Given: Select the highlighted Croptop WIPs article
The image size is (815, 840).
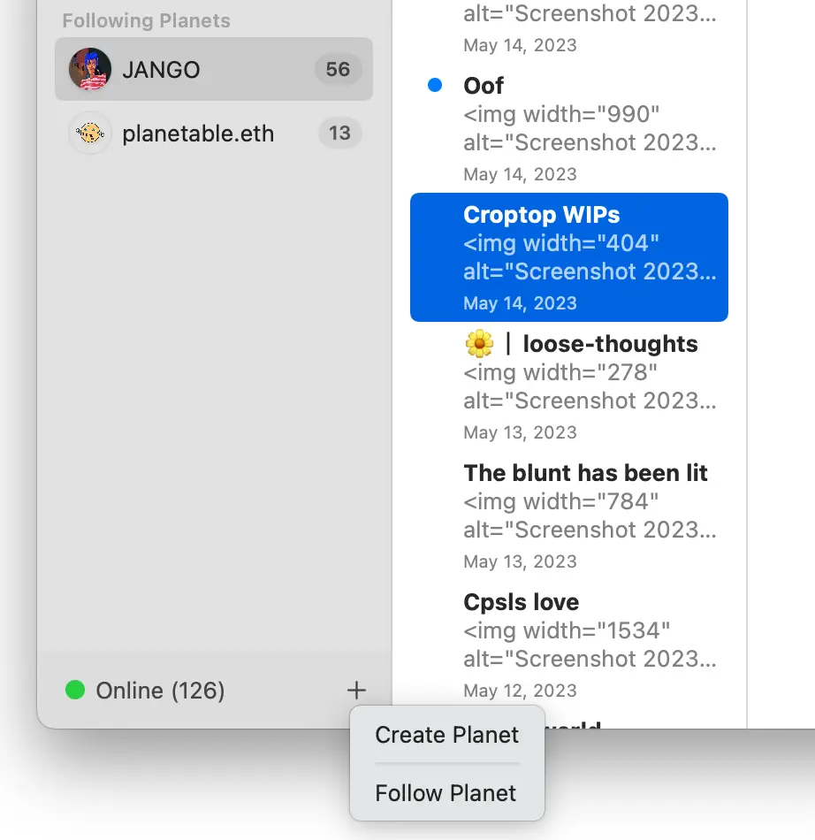Looking at the screenshot, I should (569, 257).
